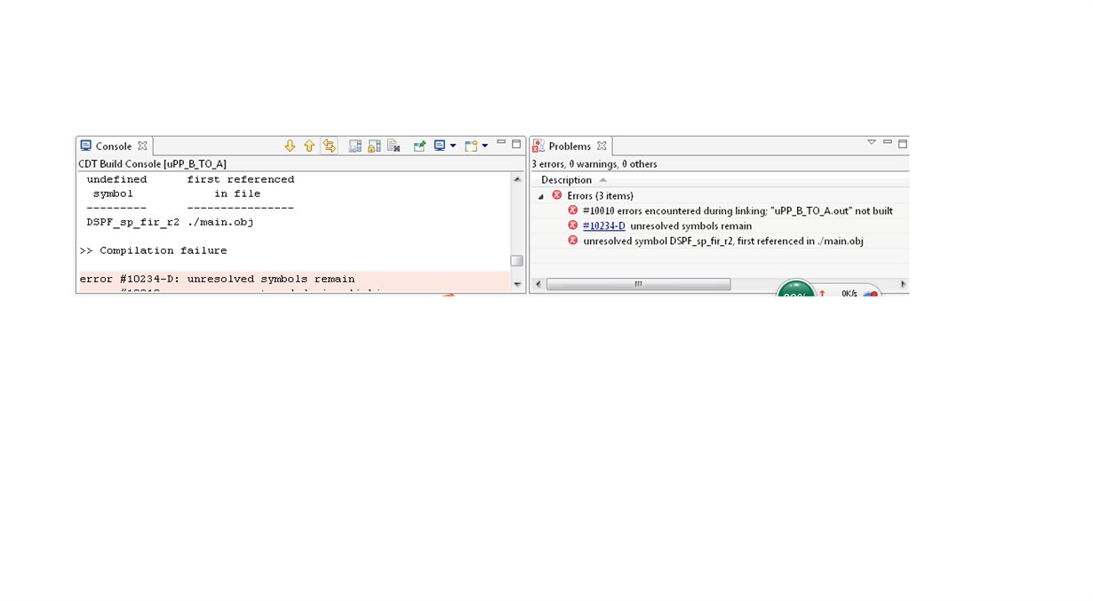Pin the console view

coord(419,146)
